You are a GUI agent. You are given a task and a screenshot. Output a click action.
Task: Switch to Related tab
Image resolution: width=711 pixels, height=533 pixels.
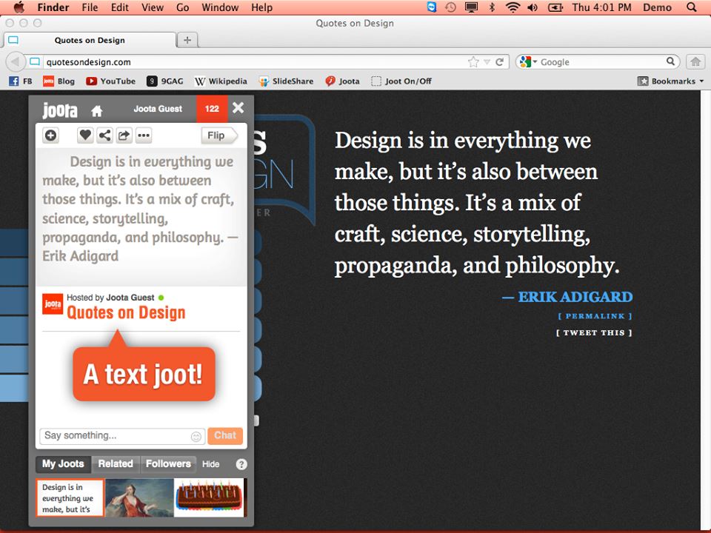(116, 463)
